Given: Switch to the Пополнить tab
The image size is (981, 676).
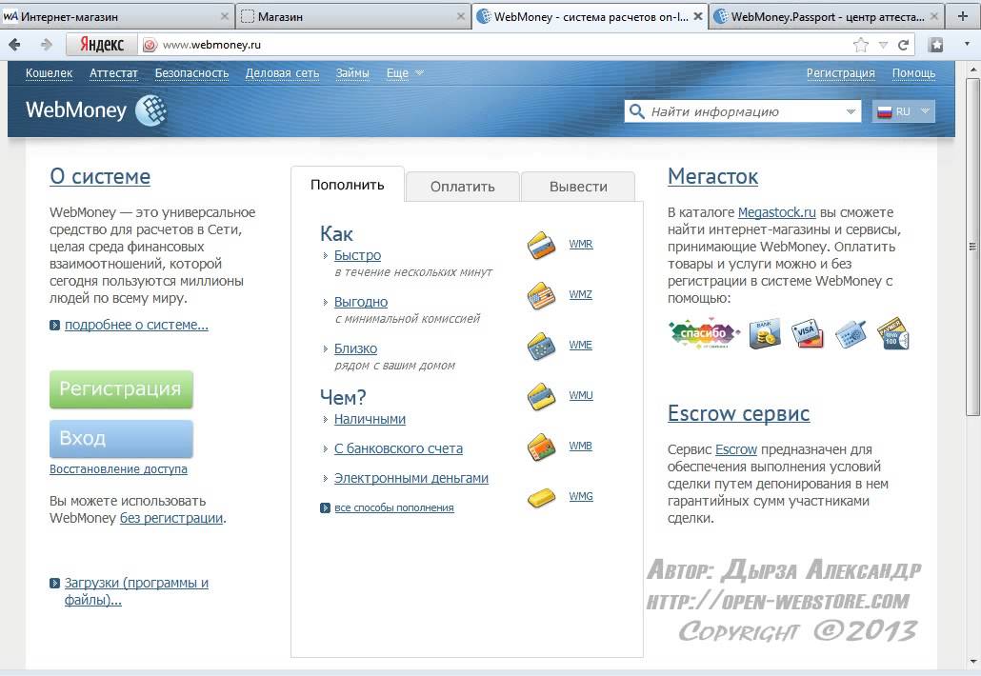Looking at the screenshot, I should pos(348,185).
